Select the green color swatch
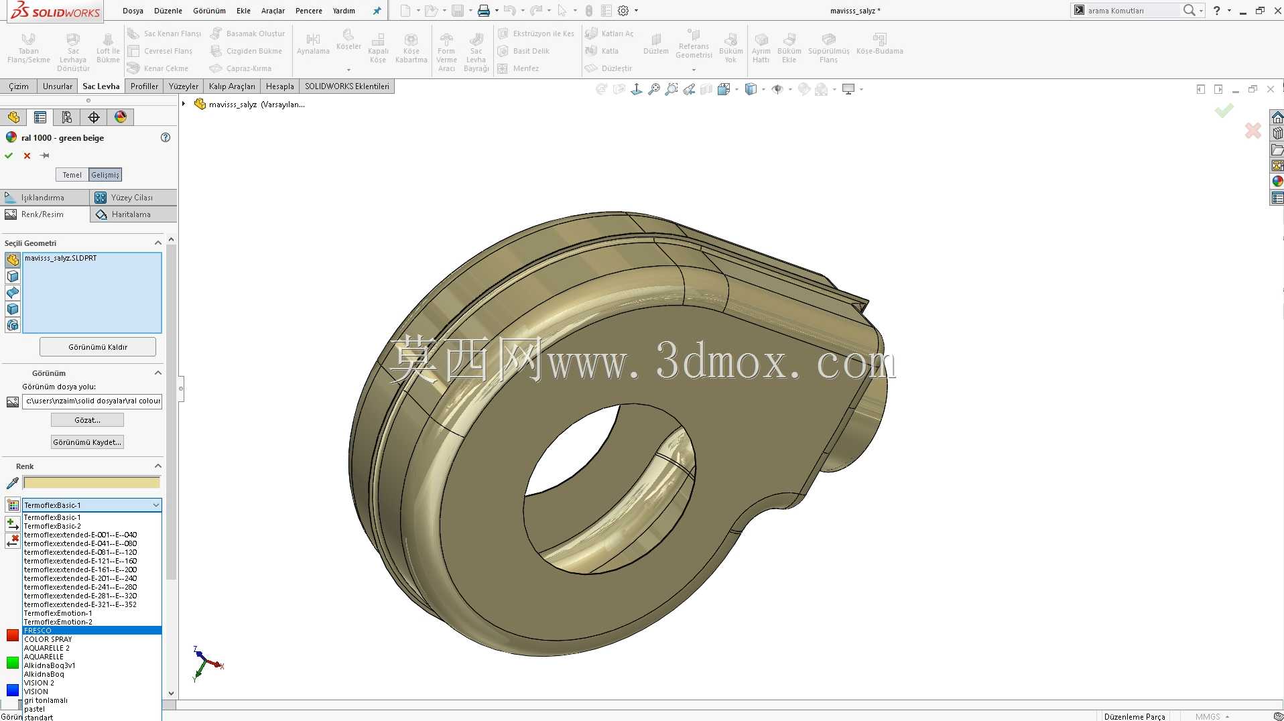Screen dimensions: 1284x721 pos(13,663)
